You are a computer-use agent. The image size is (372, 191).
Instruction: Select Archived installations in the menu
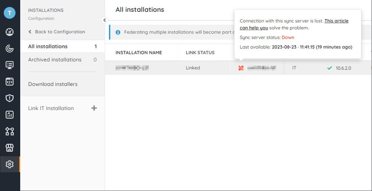pyautogui.click(x=55, y=60)
